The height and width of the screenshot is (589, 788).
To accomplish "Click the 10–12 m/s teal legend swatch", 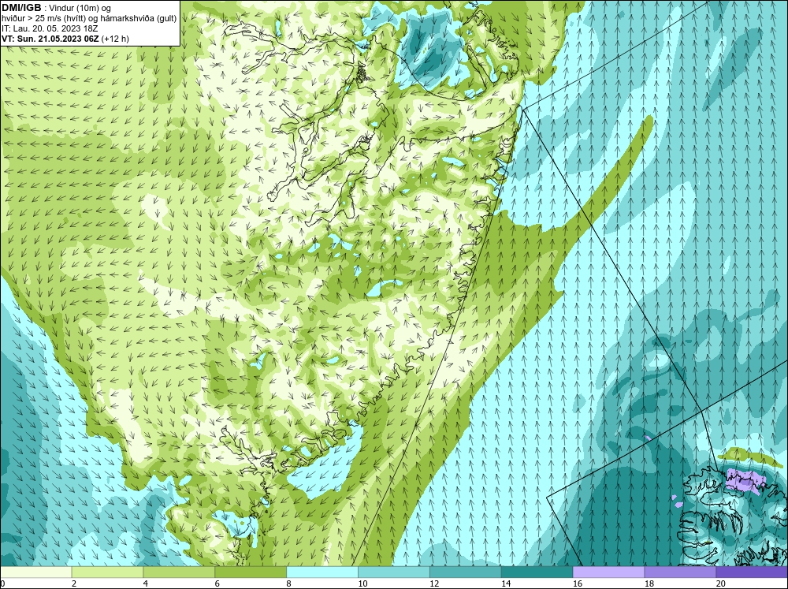I will pyautogui.click(x=394, y=572).
